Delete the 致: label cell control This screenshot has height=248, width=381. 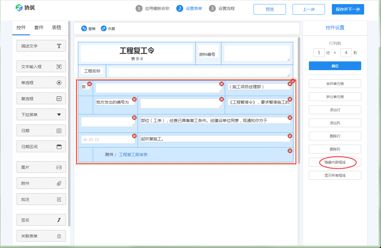tap(90, 84)
